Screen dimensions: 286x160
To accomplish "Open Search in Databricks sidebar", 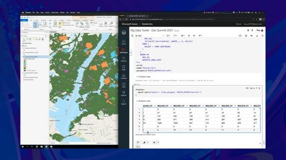I will (124, 102).
